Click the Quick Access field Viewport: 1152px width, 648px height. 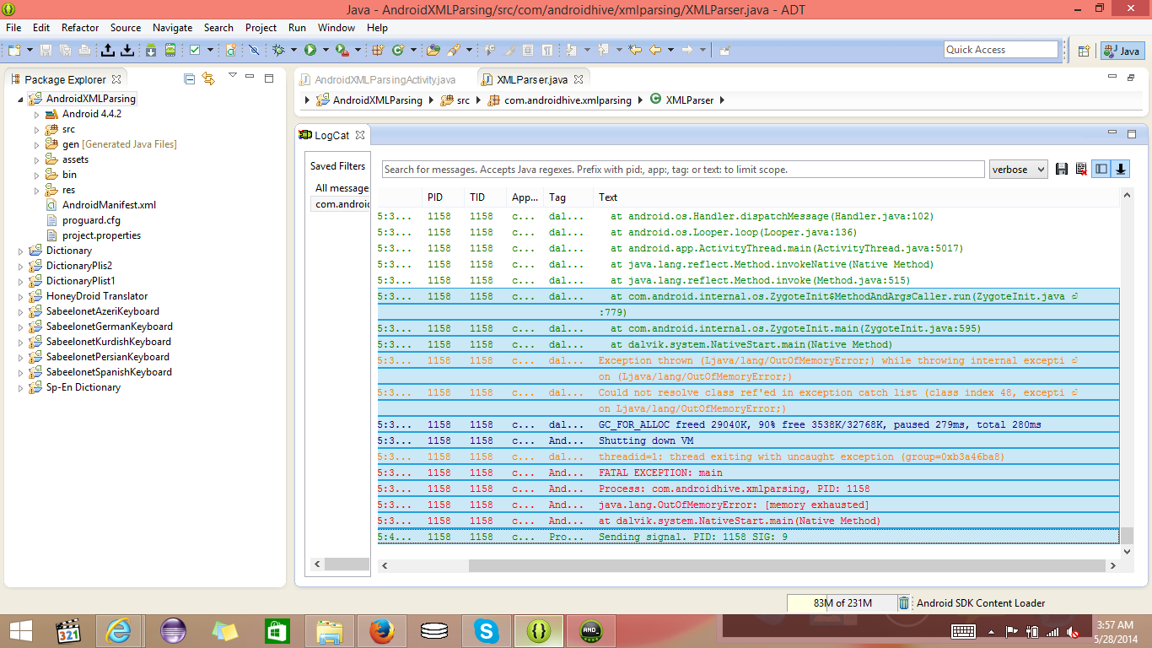coord(1001,50)
